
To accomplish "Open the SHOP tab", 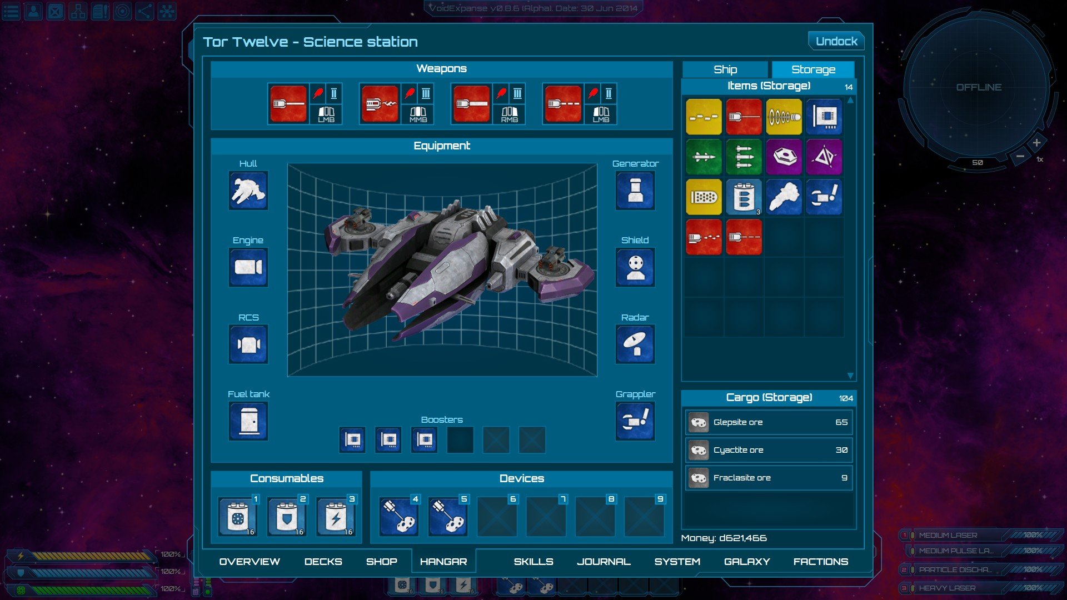I will pos(381,562).
